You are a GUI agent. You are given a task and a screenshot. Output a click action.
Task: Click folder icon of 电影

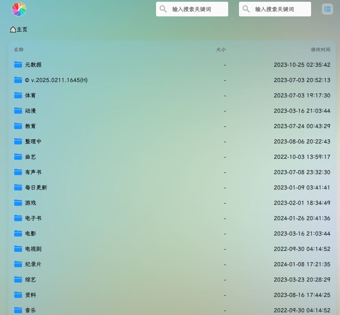click(x=18, y=234)
